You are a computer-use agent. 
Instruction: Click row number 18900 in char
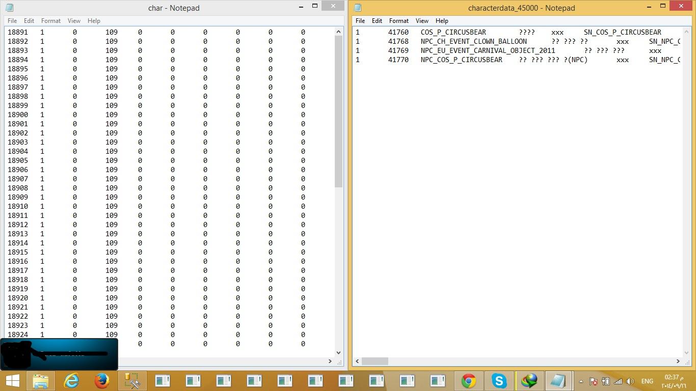(x=18, y=115)
